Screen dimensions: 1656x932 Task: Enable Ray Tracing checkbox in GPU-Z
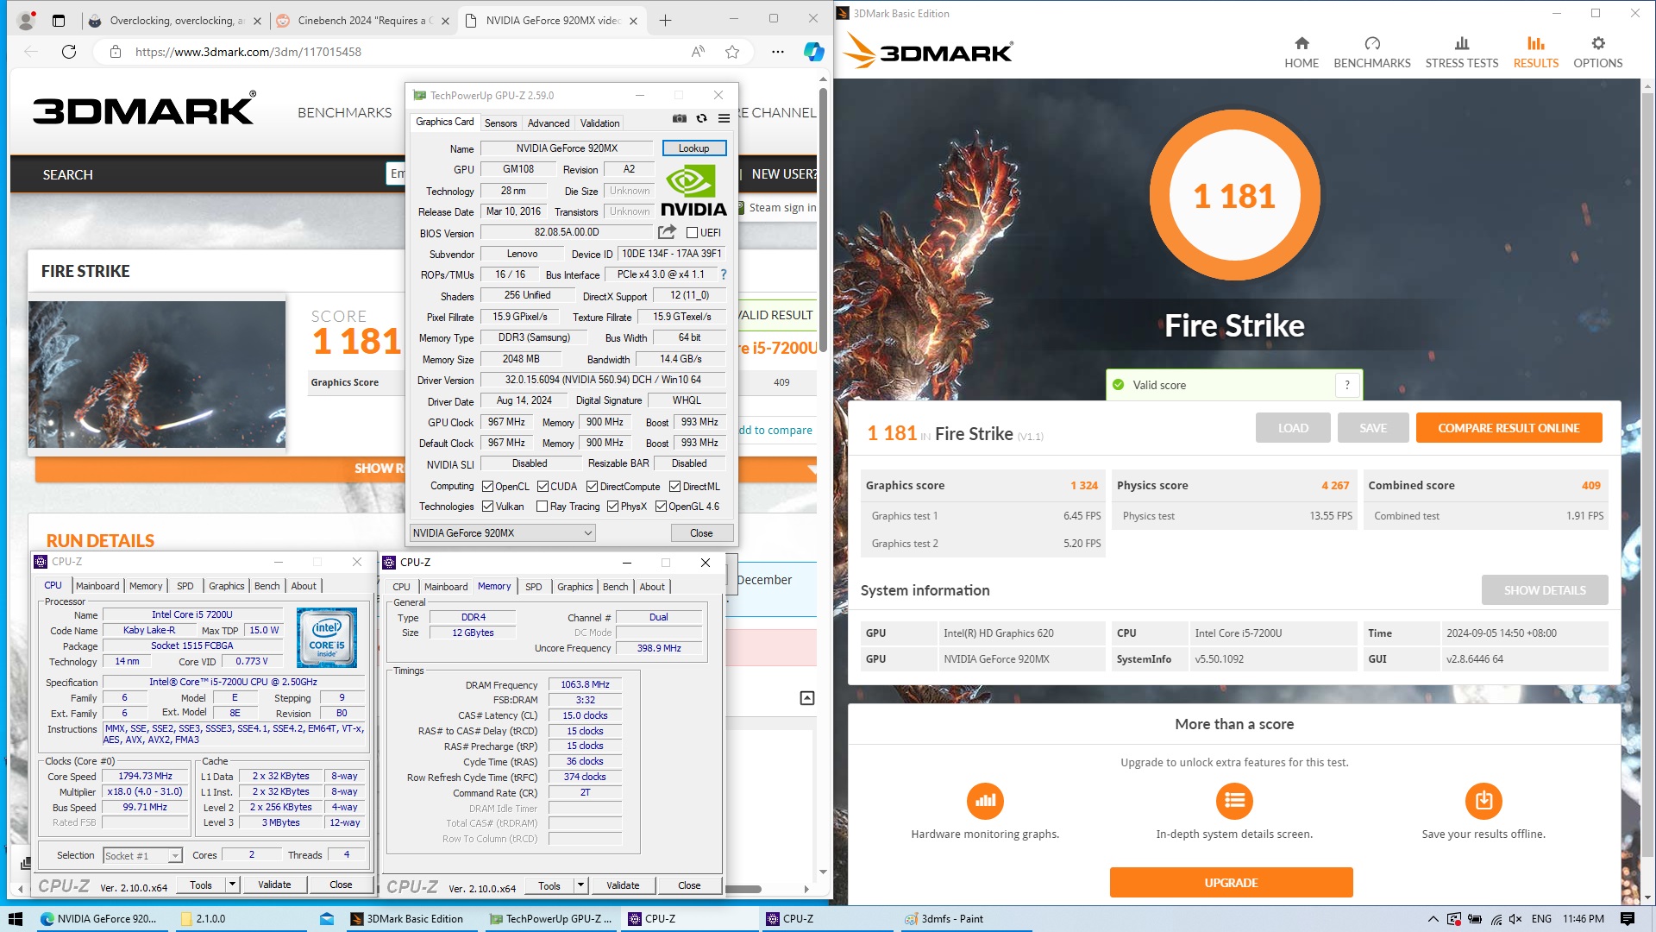(542, 507)
